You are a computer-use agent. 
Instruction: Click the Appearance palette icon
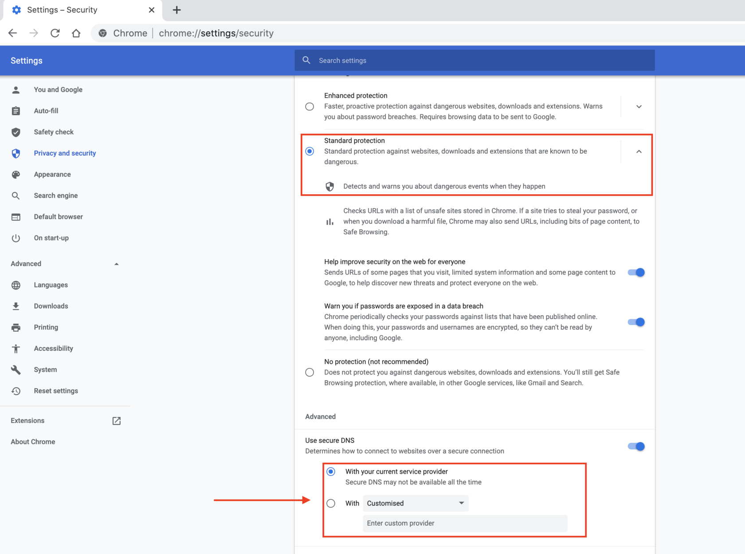(x=16, y=174)
